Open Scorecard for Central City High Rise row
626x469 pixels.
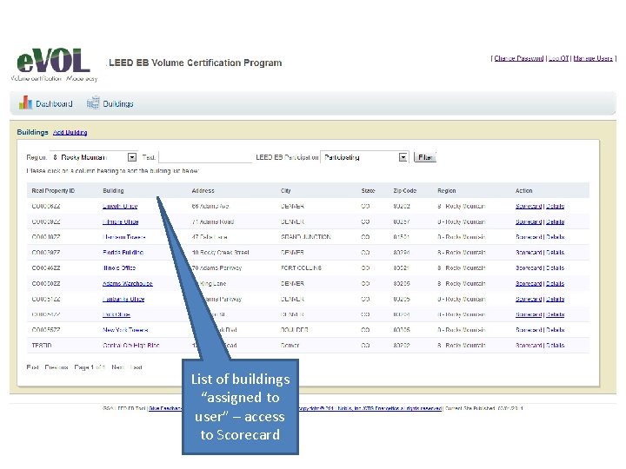[x=529, y=346]
